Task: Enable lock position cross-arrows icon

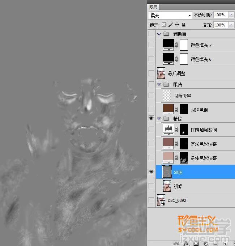Action: click(x=177, y=25)
